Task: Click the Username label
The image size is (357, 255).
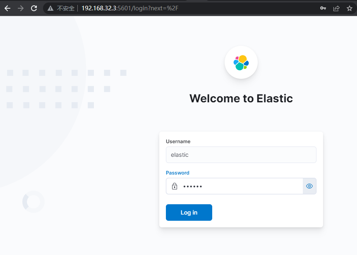Action: click(x=178, y=141)
